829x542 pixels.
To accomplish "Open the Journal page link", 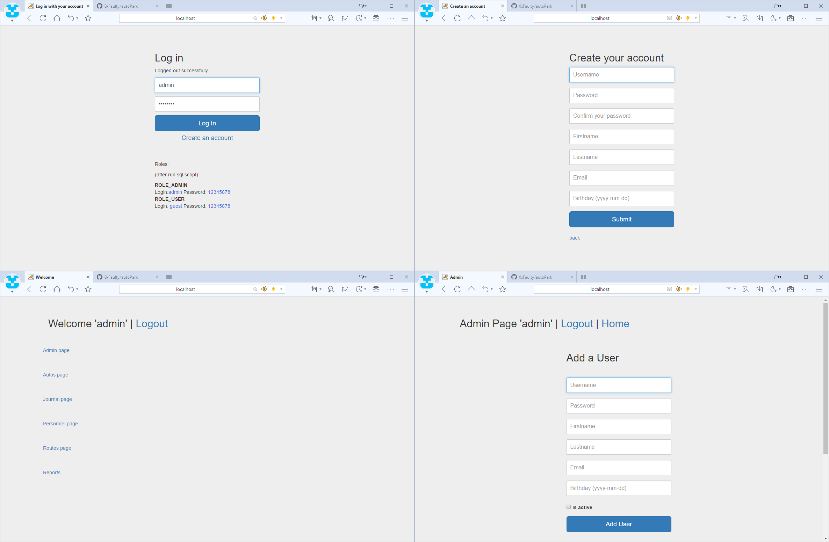I will [57, 399].
